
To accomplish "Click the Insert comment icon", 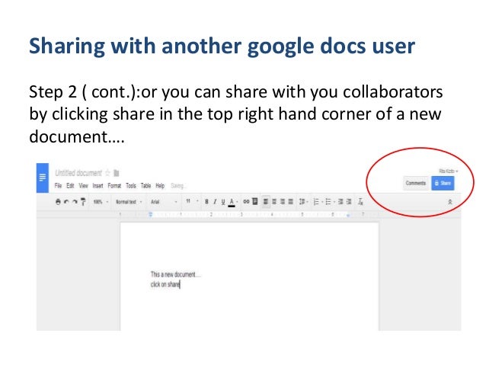I will tap(254, 202).
